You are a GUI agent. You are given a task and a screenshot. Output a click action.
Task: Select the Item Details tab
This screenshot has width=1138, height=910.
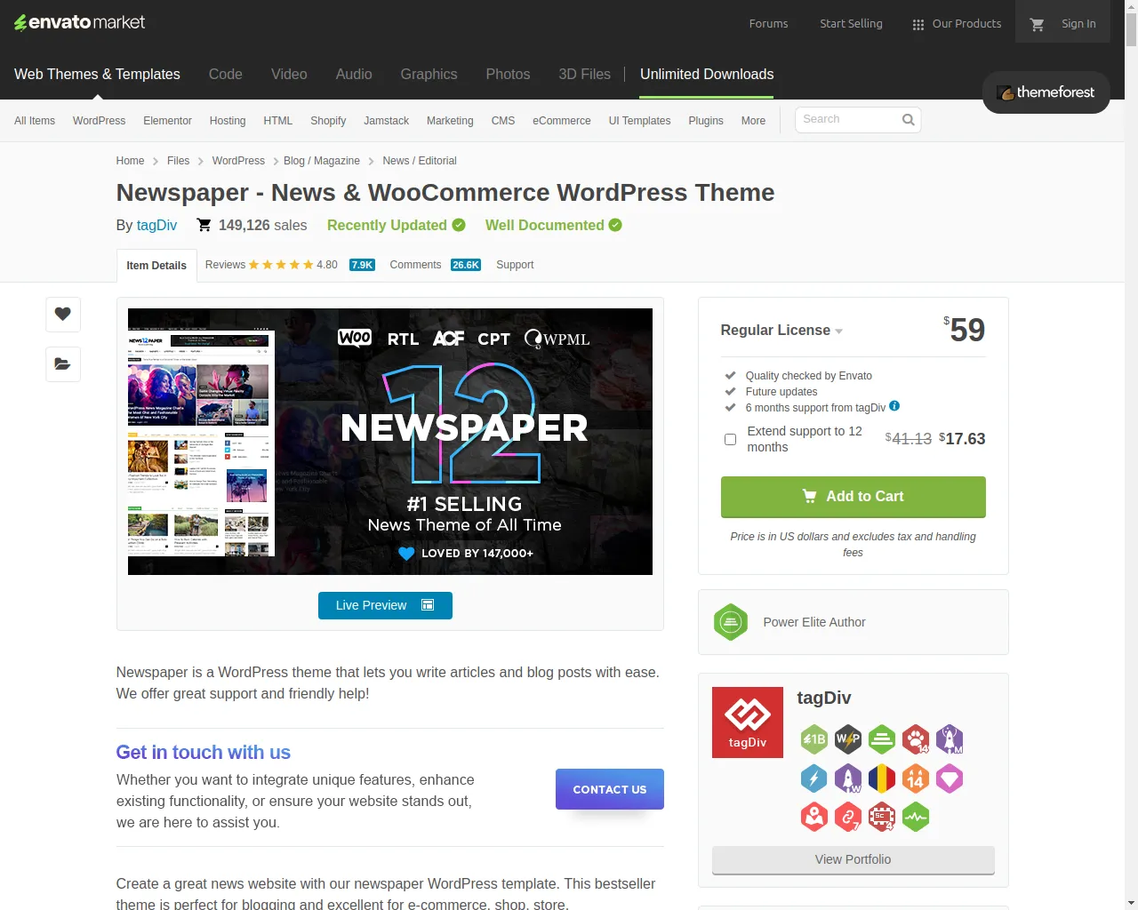click(x=156, y=266)
